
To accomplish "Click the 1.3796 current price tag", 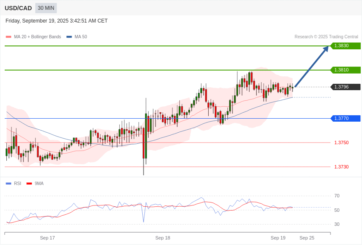I will [x=345, y=87].
